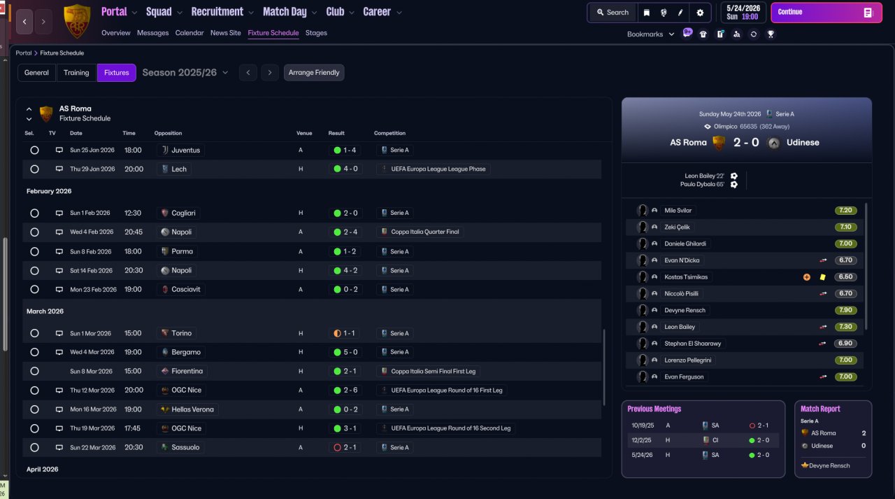Go forward with the right arrow navigation button
Image resolution: width=895 pixels, height=499 pixels.
43,22
